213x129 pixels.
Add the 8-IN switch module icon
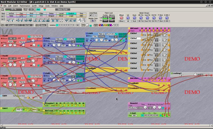pyautogui.click(x=30, y=20)
